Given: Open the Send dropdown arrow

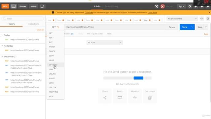Looking at the screenshot, I should 192,27.
